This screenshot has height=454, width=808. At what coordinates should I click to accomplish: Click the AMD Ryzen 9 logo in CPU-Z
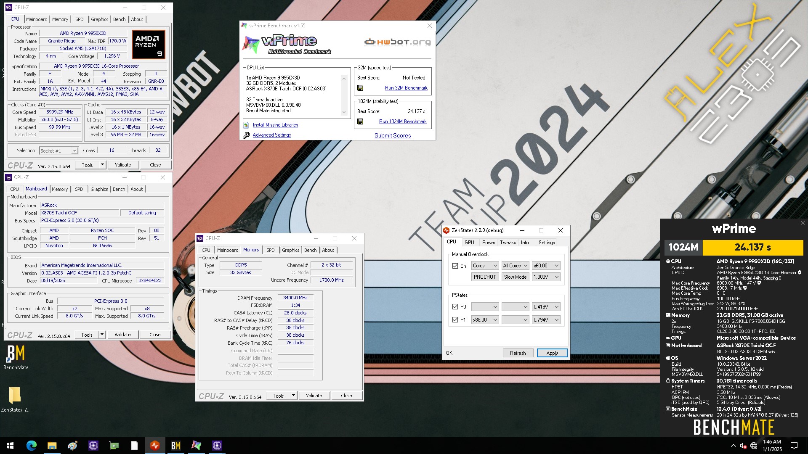[149, 44]
